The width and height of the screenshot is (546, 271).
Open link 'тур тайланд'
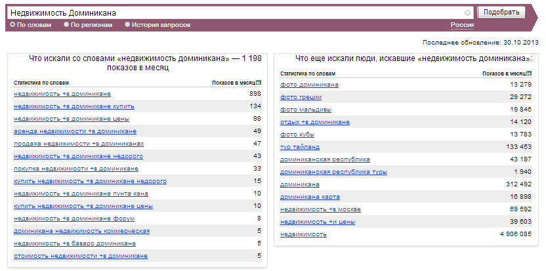300,147
